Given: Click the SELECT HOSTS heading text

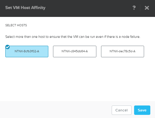Looking at the screenshot, I should pos(16,25).
